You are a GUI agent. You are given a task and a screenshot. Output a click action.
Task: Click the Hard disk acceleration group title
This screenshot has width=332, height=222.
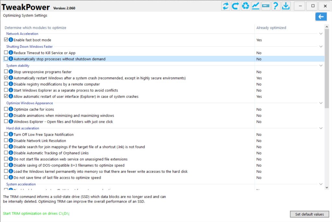tap(23, 128)
